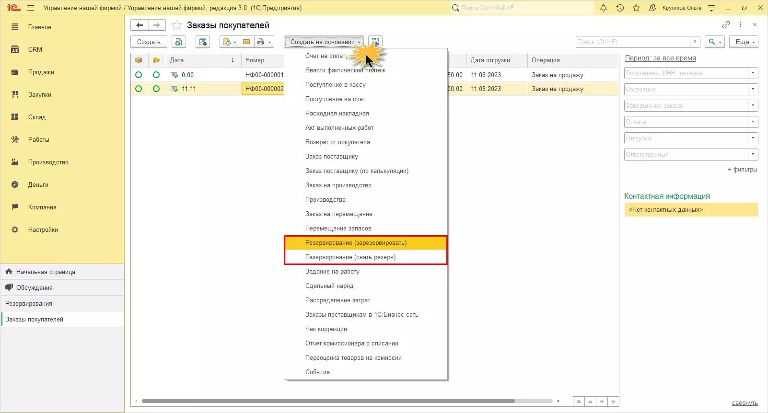The image size is (768, 413).
Task: Add Заказы покупателей to favorites star
Action: pyautogui.click(x=176, y=25)
